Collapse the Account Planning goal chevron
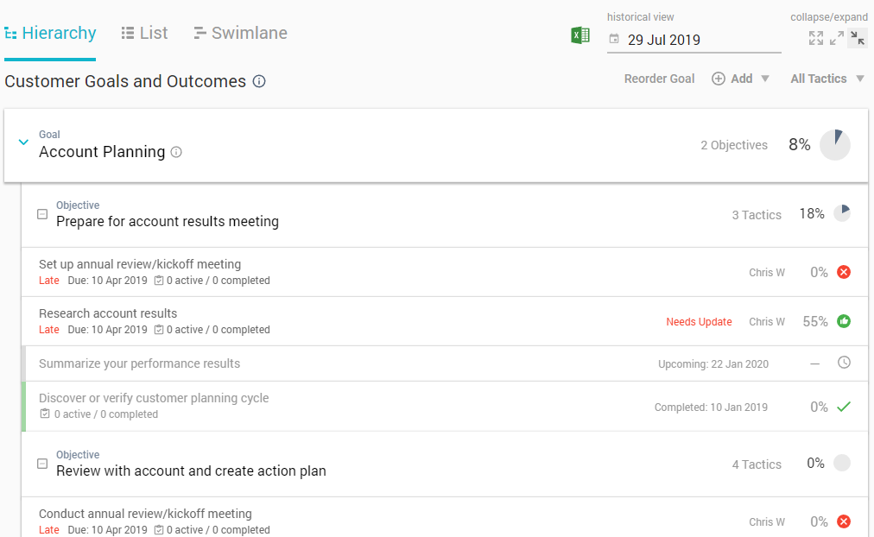This screenshot has width=874, height=537. [x=23, y=142]
